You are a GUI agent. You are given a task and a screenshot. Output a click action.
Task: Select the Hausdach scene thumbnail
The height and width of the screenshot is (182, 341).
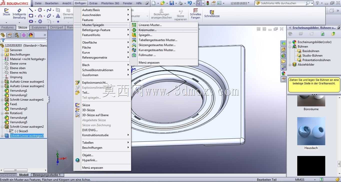point(311,131)
